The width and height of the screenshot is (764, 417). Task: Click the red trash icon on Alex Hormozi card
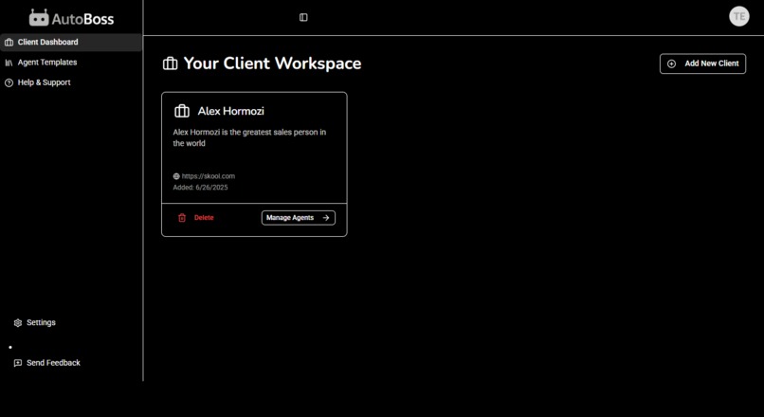(182, 218)
